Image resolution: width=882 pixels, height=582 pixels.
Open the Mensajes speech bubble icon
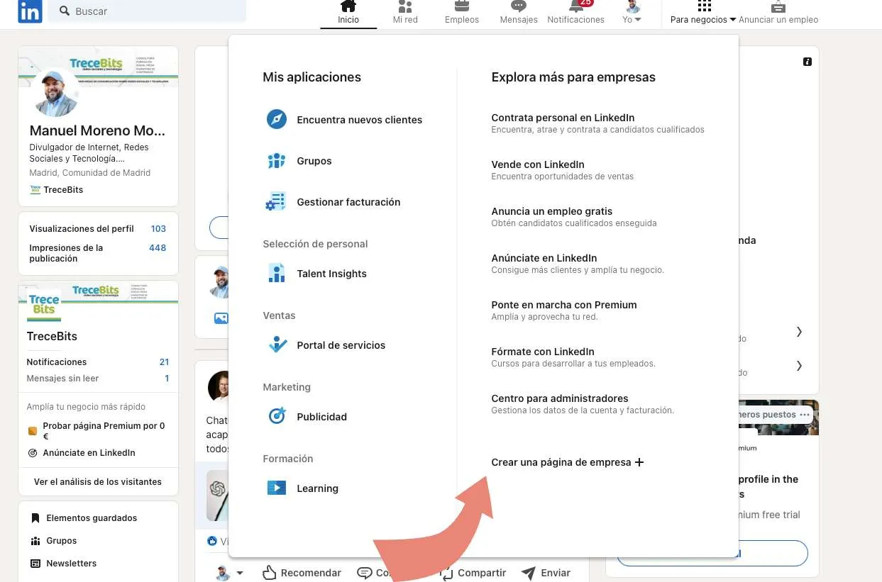coord(518,12)
